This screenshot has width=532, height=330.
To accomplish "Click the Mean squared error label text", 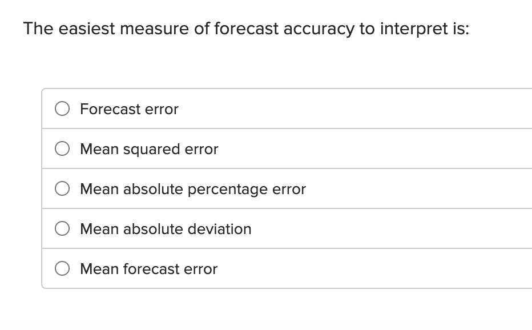I will [149, 149].
